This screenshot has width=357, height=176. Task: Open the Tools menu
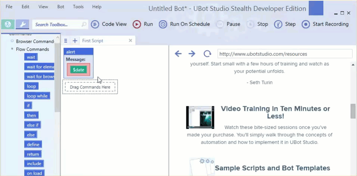pyautogui.click(x=78, y=7)
